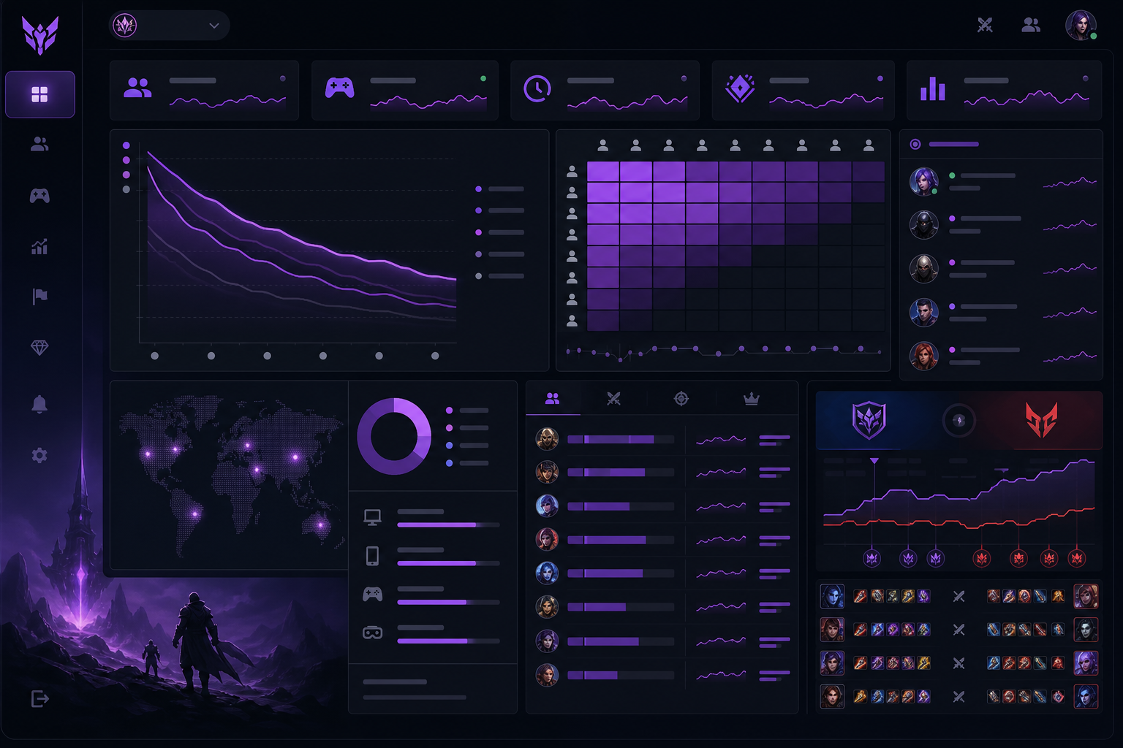Click the bottom person icon beside heatmap rows
This screenshot has height=748, width=1123.
(x=572, y=321)
